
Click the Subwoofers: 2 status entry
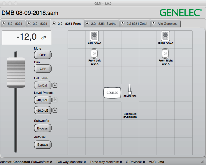tap(41, 162)
